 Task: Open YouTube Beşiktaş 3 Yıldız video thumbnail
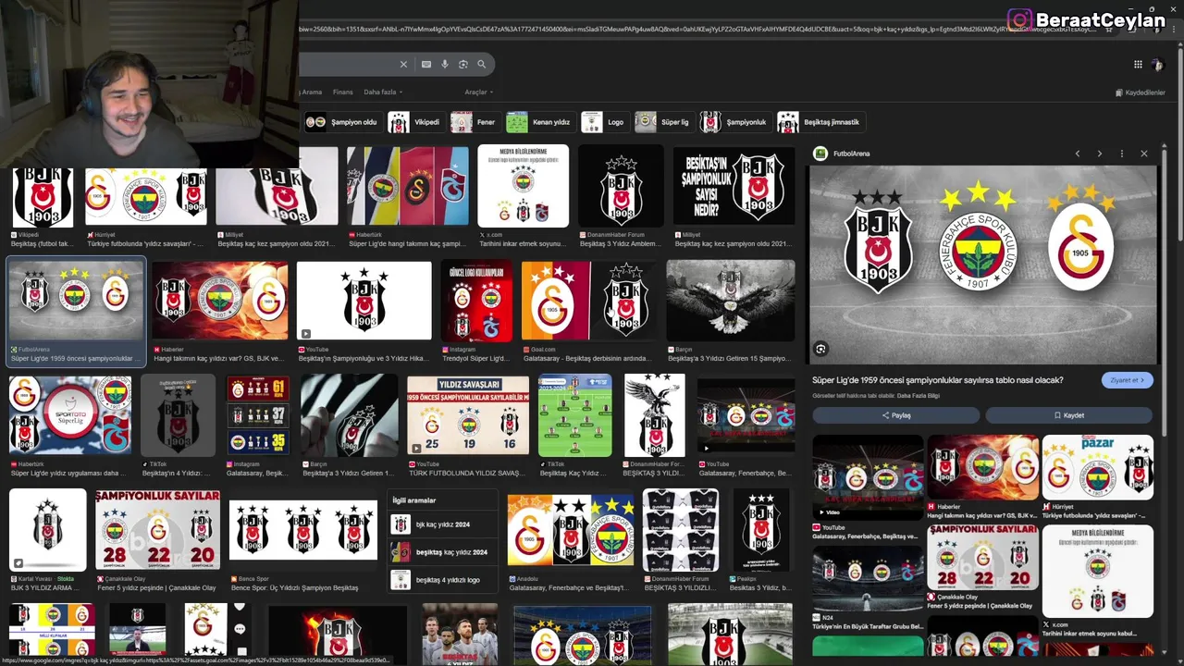[x=364, y=301]
